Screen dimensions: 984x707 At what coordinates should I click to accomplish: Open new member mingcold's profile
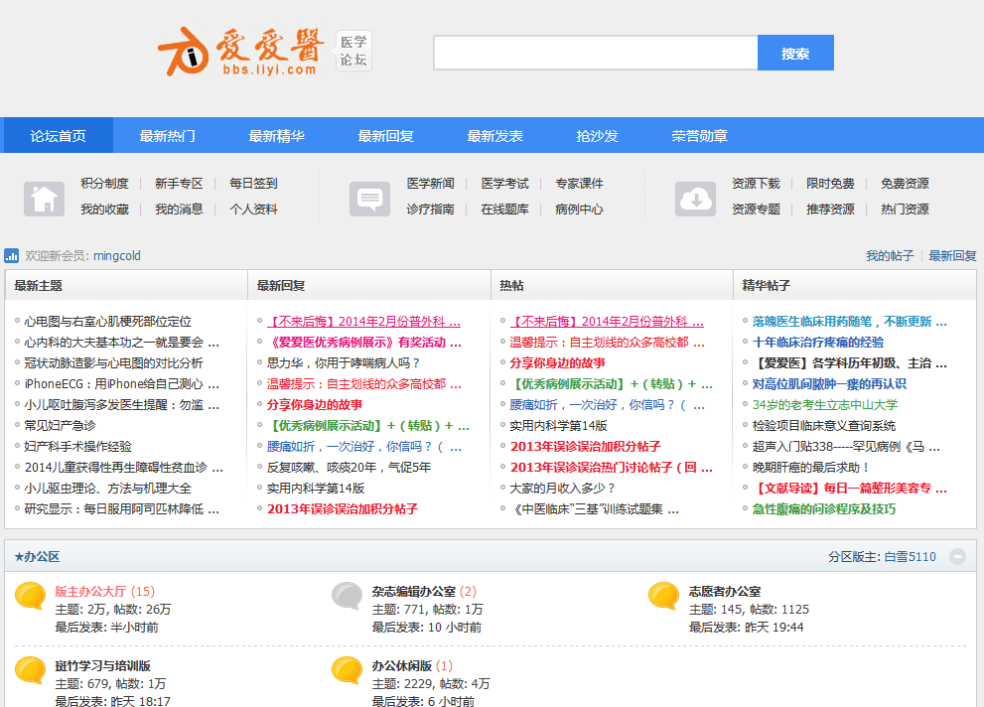coord(117,256)
